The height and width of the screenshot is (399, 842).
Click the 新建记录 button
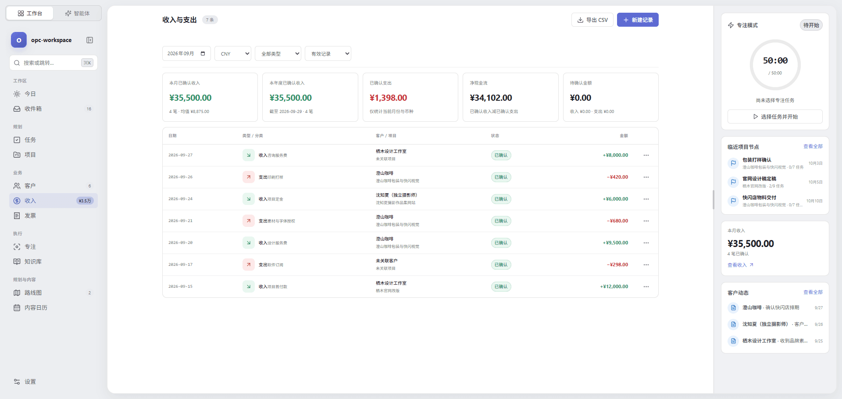638,20
